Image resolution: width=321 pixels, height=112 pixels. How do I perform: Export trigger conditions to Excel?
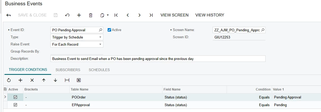click(79, 80)
